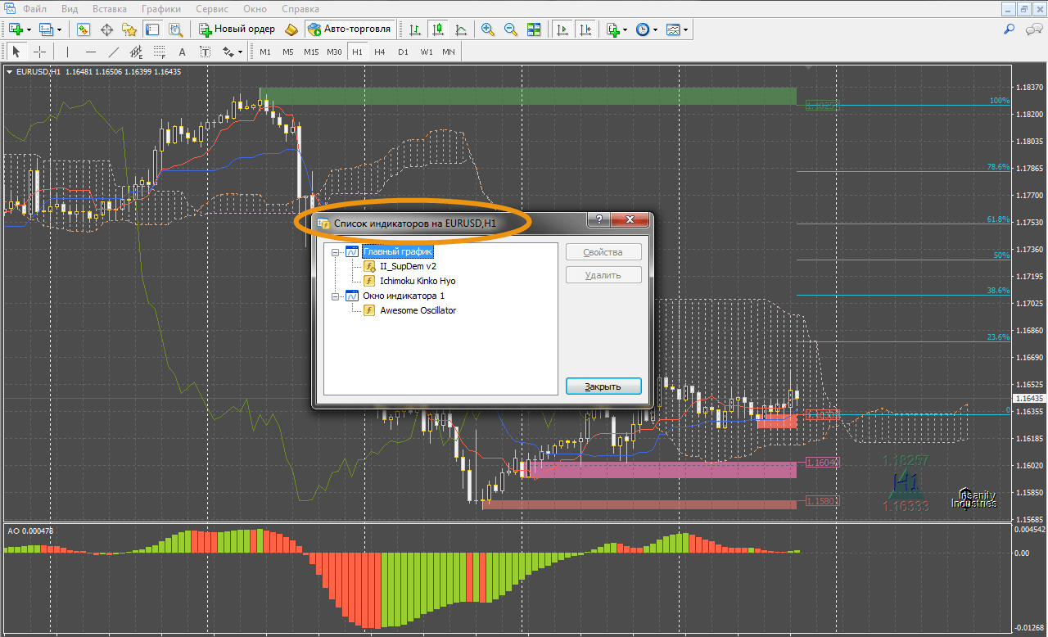Click the Новый ордер button

[x=237, y=29]
